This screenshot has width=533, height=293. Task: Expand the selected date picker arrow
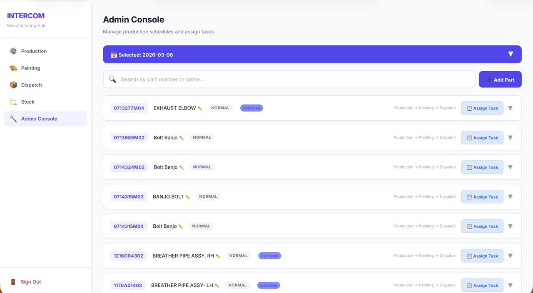[x=511, y=54]
